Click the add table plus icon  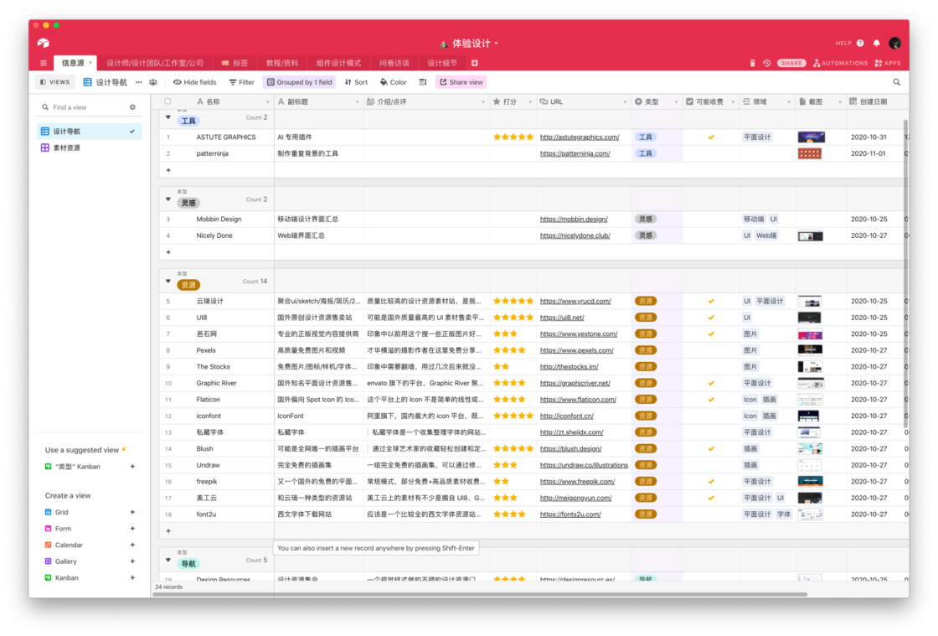click(474, 63)
